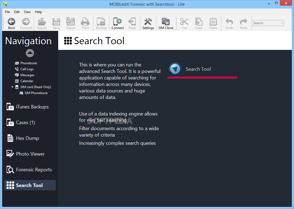This screenshot has height=209, width=294.
Task: Open the Forensic Reports section
Action: coord(30,169)
